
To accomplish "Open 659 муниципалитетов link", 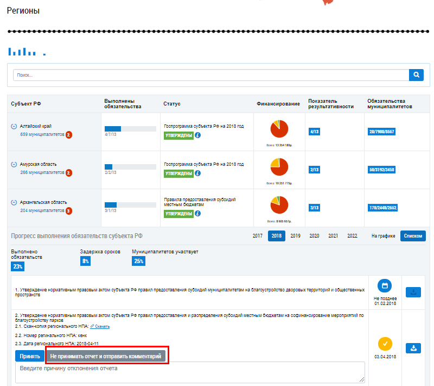I will click(x=42, y=134).
